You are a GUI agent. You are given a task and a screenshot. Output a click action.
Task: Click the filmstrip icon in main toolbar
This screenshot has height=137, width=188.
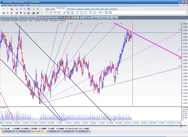pos(17,13)
